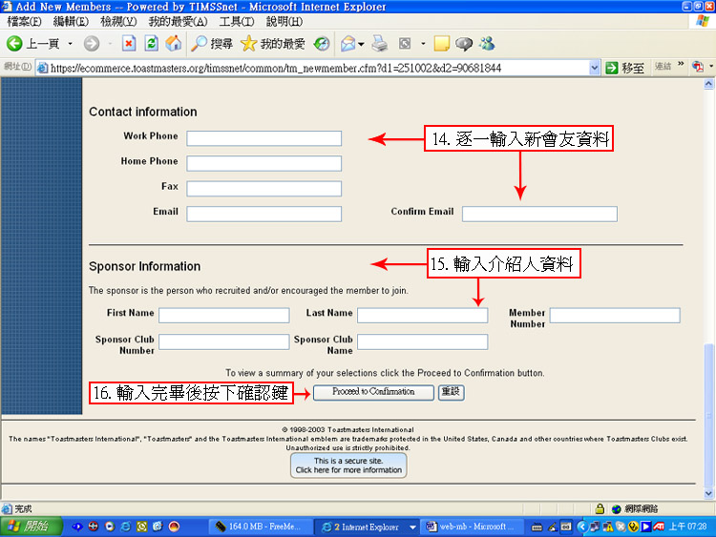This screenshot has height=537, width=716.
Task: Refresh the page with the toolbar icon
Action: pos(151,44)
